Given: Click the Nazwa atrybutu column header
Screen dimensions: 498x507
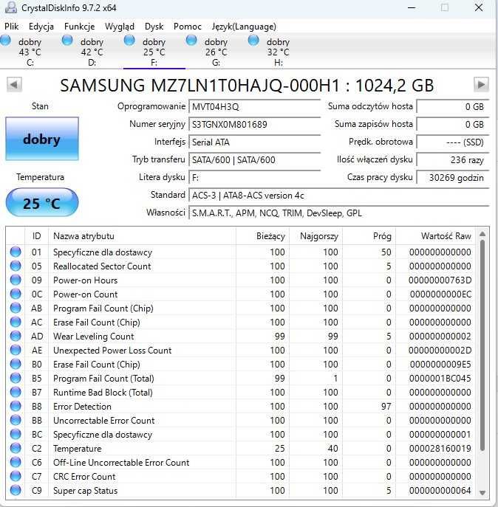Looking at the screenshot, I should tap(142, 236).
